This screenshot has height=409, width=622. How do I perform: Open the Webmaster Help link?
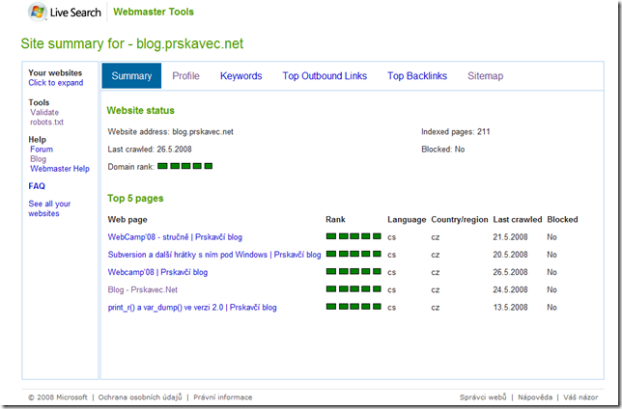(x=60, y=169)
